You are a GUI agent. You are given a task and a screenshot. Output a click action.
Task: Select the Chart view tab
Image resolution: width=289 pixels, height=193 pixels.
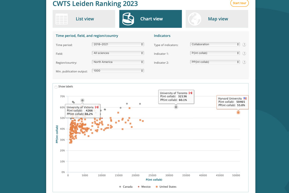[x=151, y=19]
